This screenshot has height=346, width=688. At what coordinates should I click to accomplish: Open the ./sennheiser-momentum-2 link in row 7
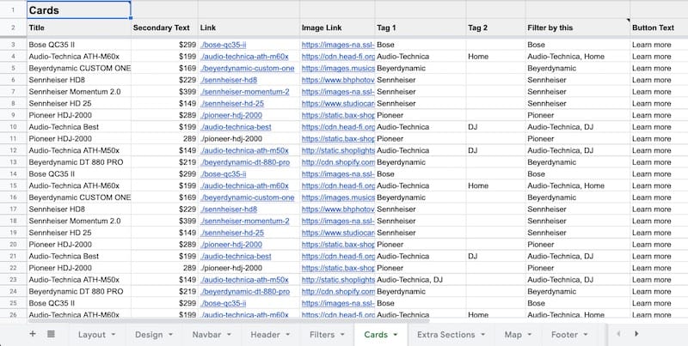point(245,92)
